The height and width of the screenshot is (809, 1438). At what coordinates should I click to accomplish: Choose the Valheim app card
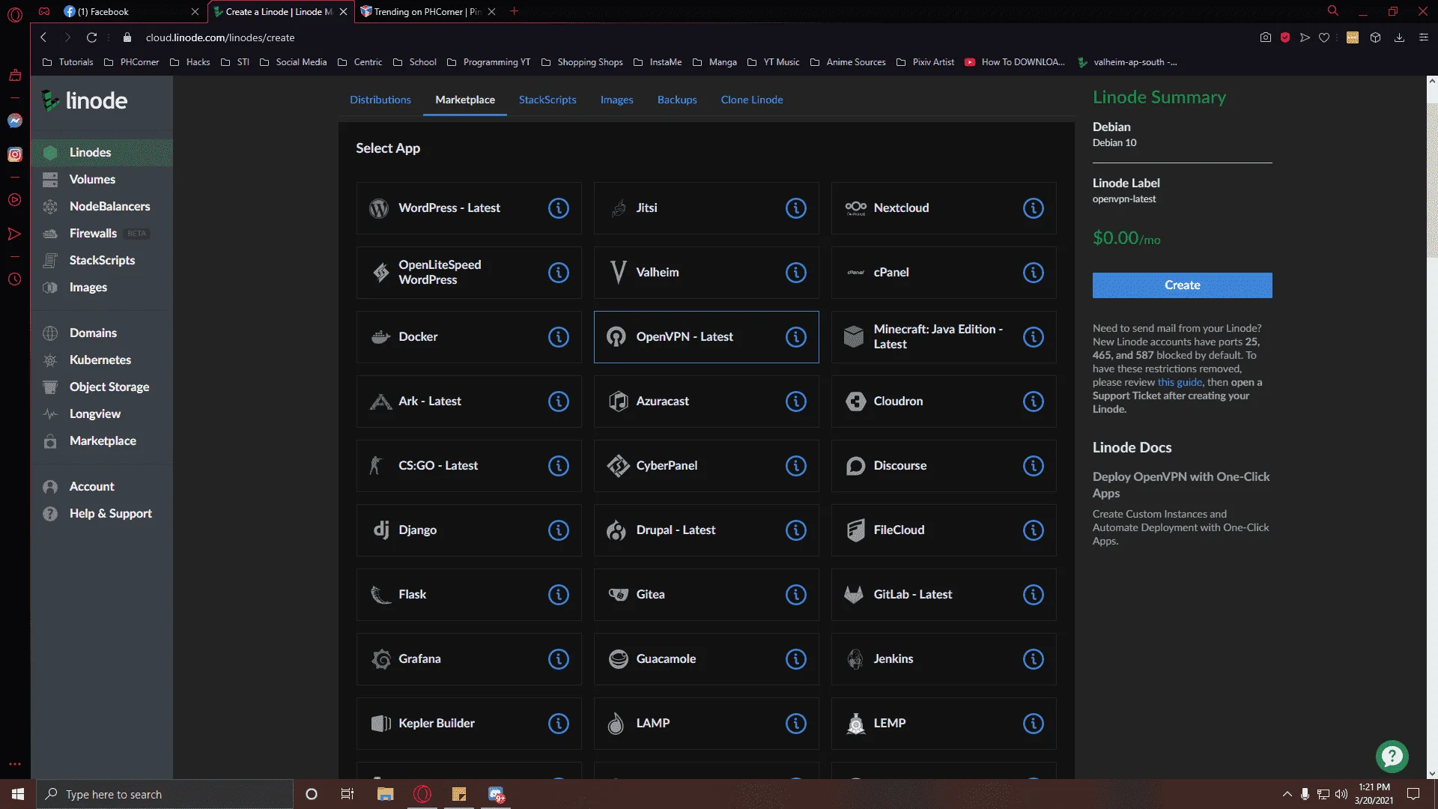706,273
